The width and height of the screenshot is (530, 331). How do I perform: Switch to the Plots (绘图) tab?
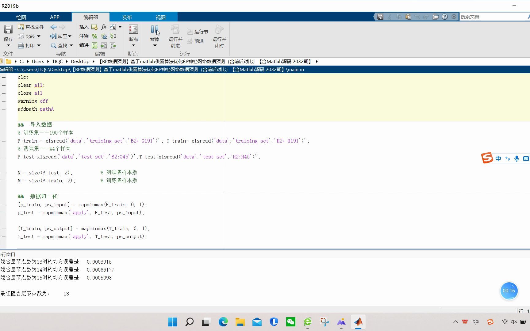coord(21,17)
